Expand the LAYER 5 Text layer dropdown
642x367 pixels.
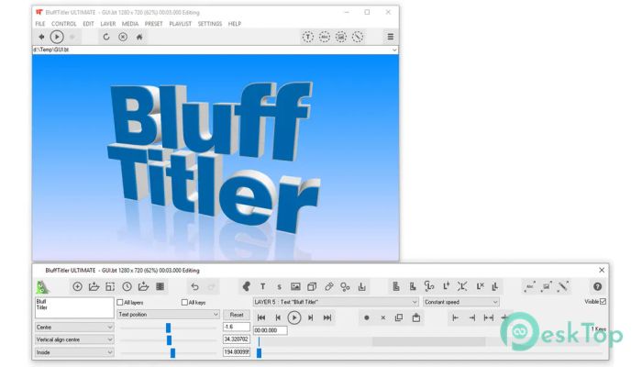point(336,302)
